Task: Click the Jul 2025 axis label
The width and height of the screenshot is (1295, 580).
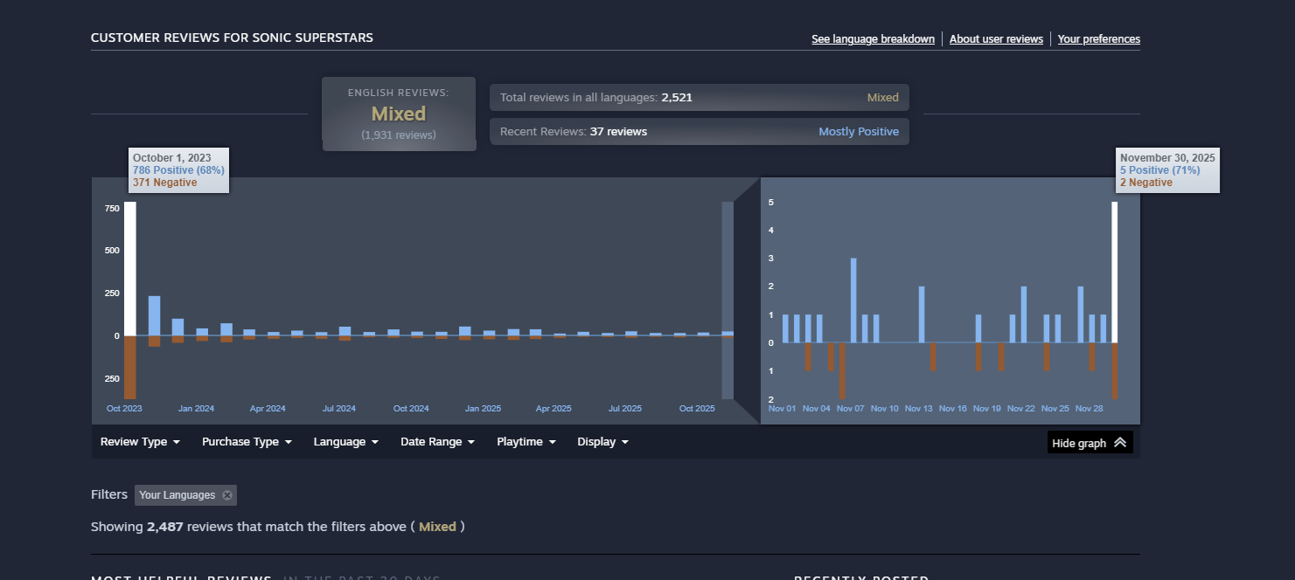Action: (625, 409)
